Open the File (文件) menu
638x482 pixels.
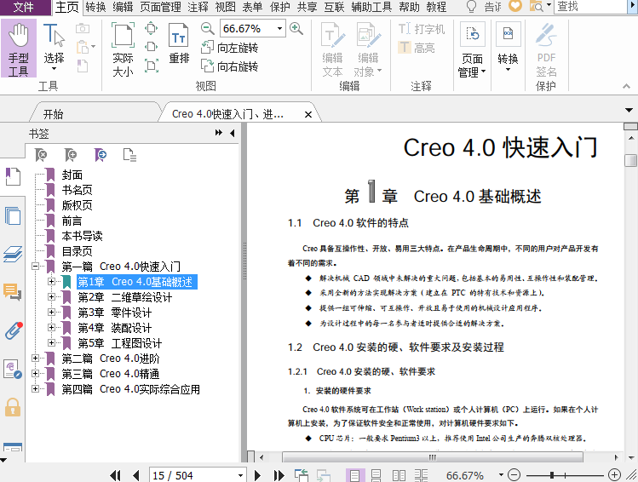(24, 7)
